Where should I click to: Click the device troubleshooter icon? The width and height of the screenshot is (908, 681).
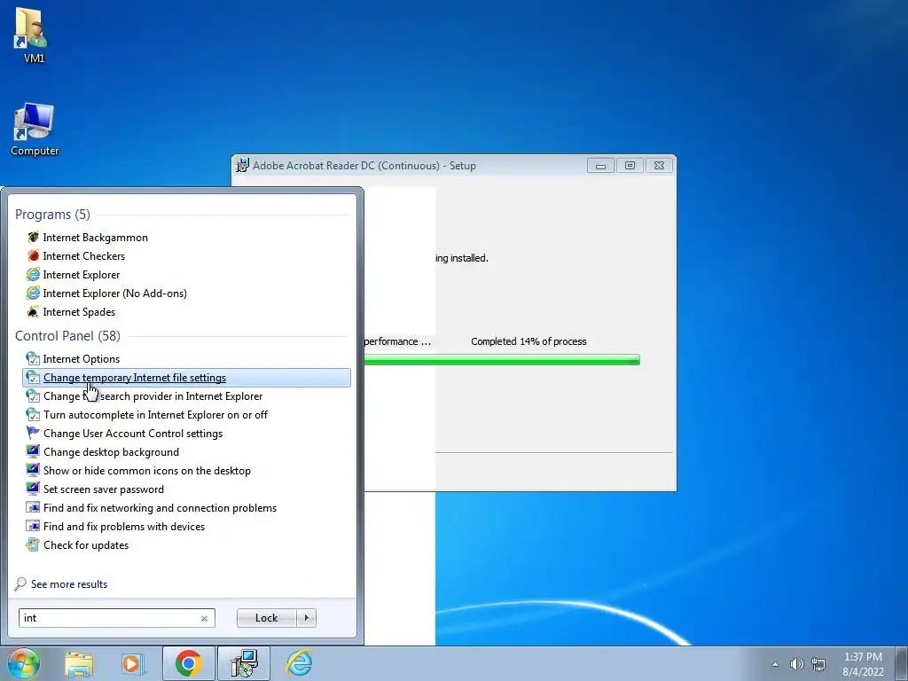(33, 527)
